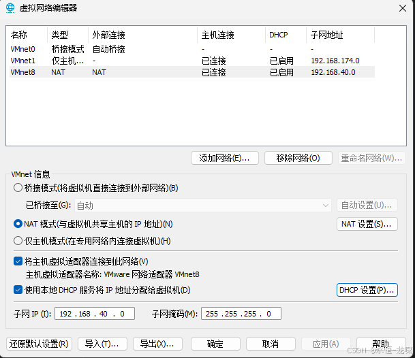Click the 帮助 button
415x358 pixels.
click(x=381, y=344)
